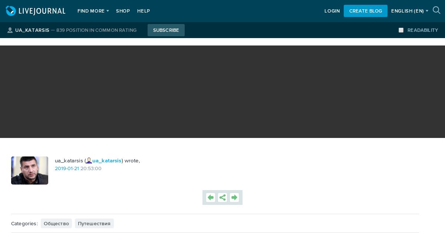Expand the Find More dropdown
445x233 pixels.
click(93, 11)
